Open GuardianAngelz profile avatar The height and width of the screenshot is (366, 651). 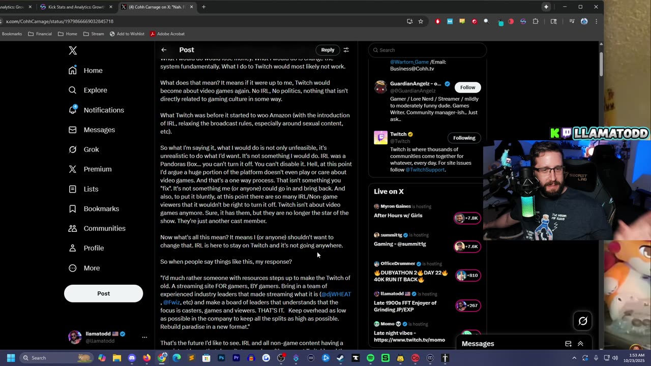[x=380, y=87]
